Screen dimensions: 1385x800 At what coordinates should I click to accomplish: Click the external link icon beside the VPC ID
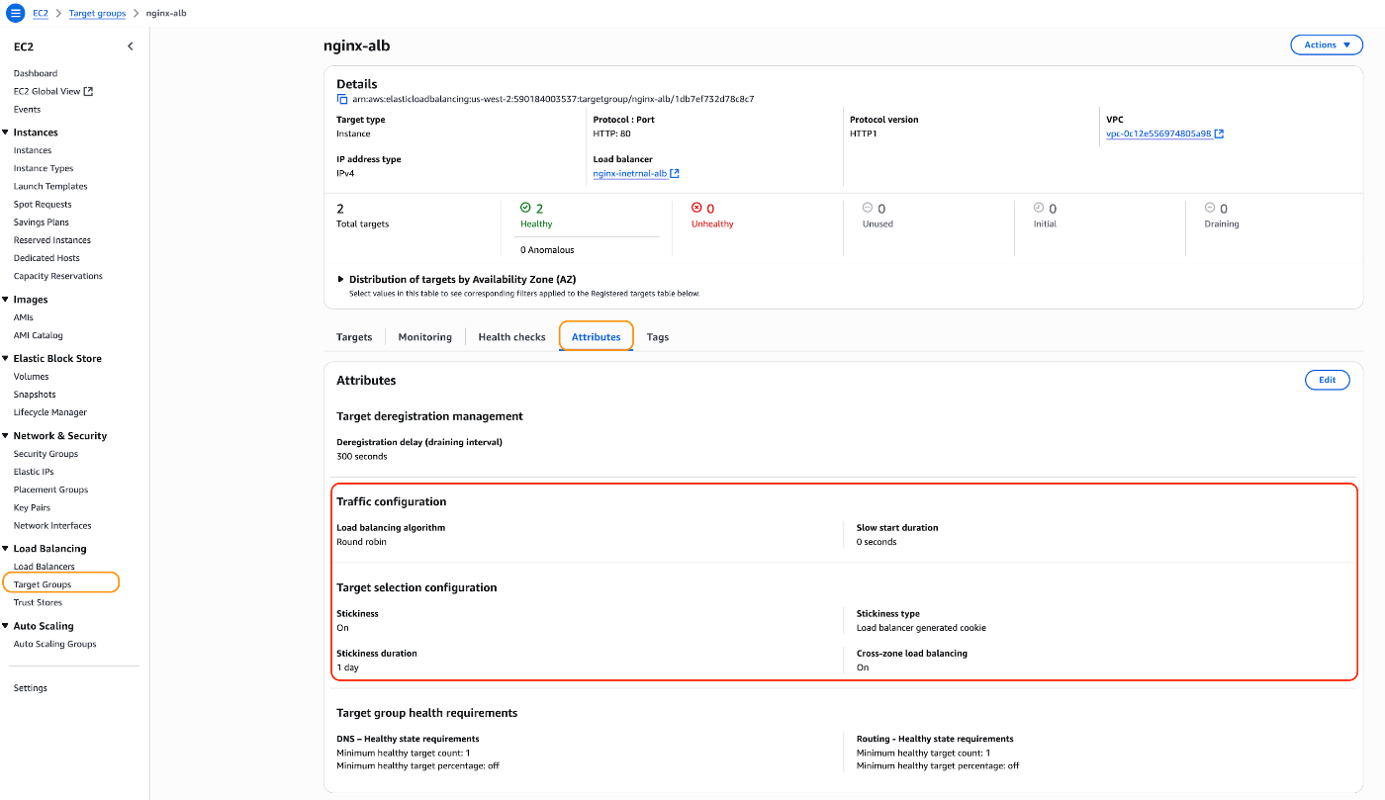coord(1219,133)
